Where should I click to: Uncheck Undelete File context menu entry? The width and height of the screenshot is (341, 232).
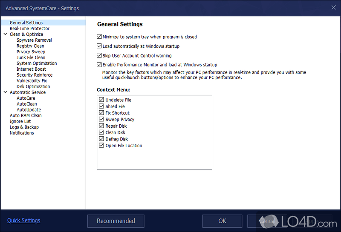coord(101,100)
